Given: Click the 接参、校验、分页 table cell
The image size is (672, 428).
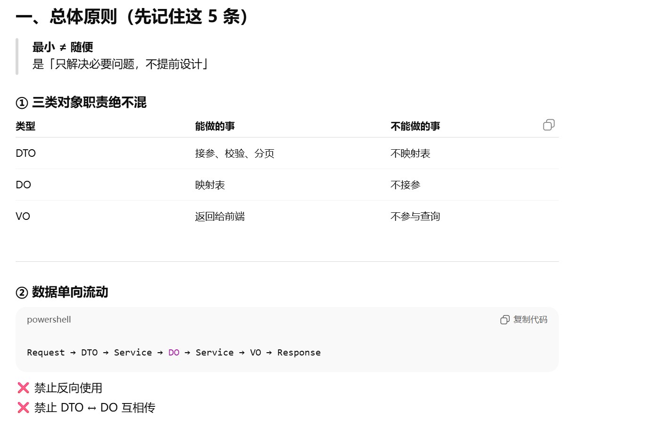Looking at the screenshot, I should click(x=234, y=153).
